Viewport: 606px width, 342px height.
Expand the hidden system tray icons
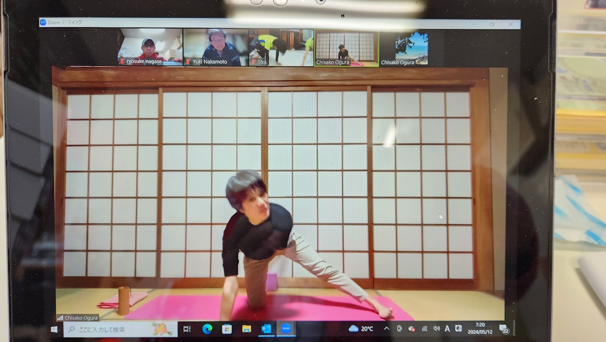[386, 329]
